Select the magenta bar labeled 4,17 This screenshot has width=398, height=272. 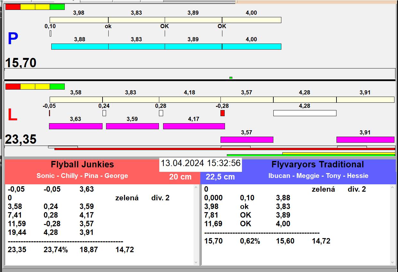(x=194, y=126)
